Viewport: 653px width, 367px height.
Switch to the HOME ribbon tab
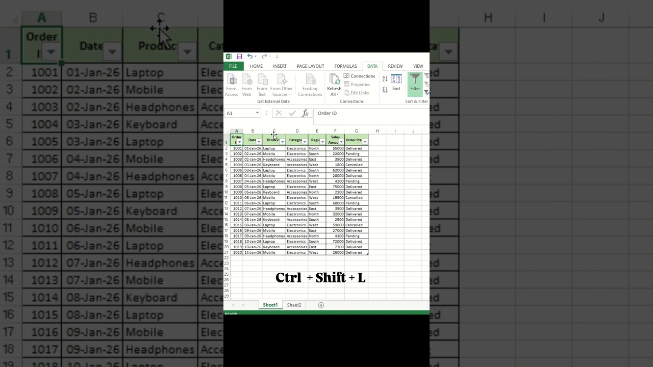tap(256, 66)
